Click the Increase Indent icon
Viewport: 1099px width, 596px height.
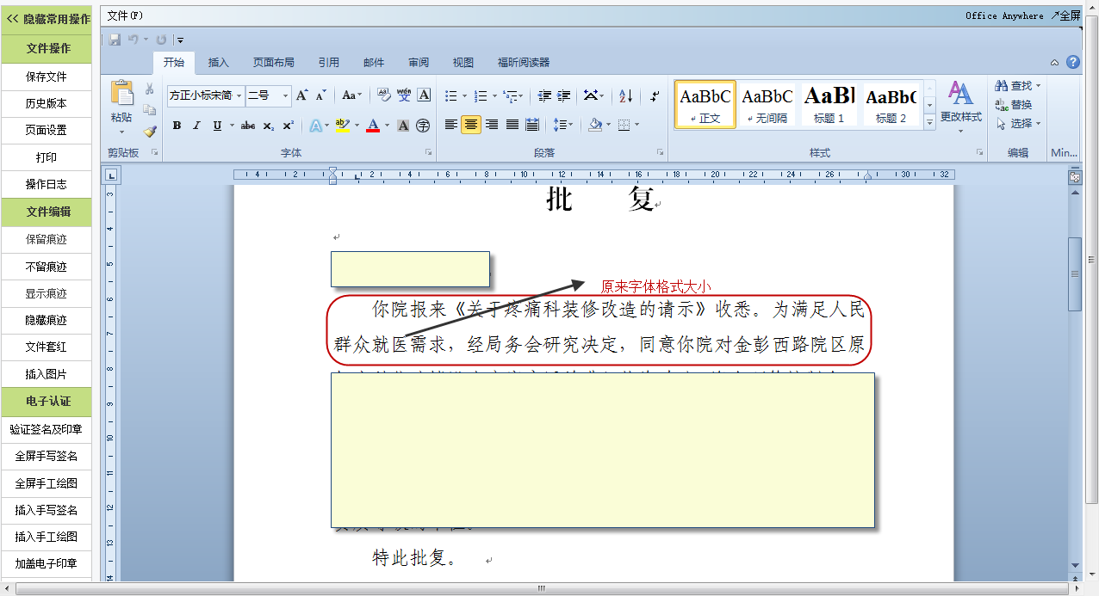(564, 95)
